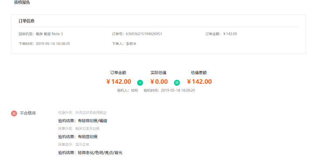Click the orange 实际估值 ¥0.00 value
Viewport: 318px width, 168px height.
pos(159,81)
